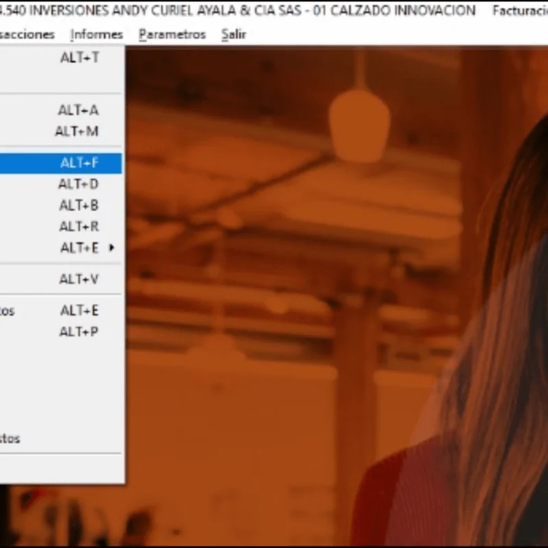Select the menu entry with shortcut ALT+R
This screenshot has width=548, height=548.
tap(61, 227)
